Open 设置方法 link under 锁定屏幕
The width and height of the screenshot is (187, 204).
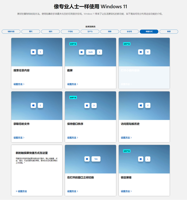[x=126, y=191]
